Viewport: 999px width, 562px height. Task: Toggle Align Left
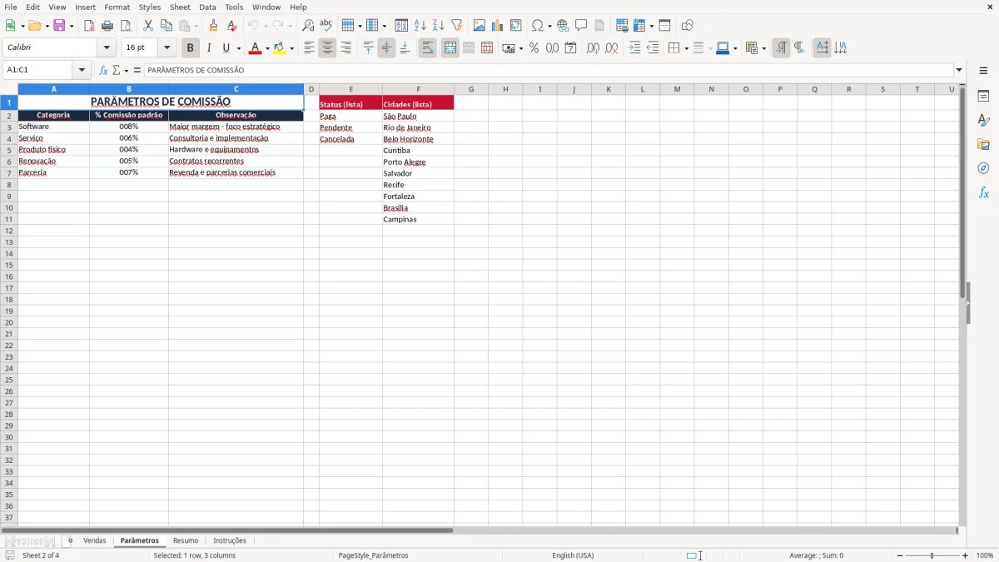point(309,48)
